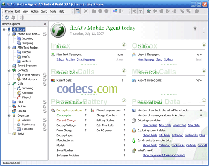Open the Help menu
The height and width of the screenshot is (166, 209).
[x=61, y=11]
